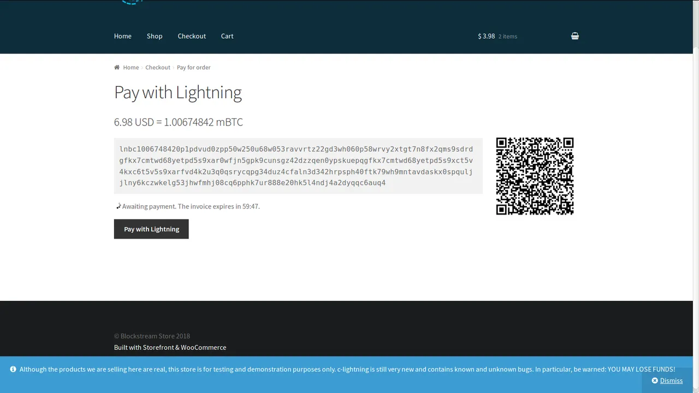The height and width of the screenshot is (393, 699).
Task: Open the Checkout menu item in header
Action: click(192, 36)
